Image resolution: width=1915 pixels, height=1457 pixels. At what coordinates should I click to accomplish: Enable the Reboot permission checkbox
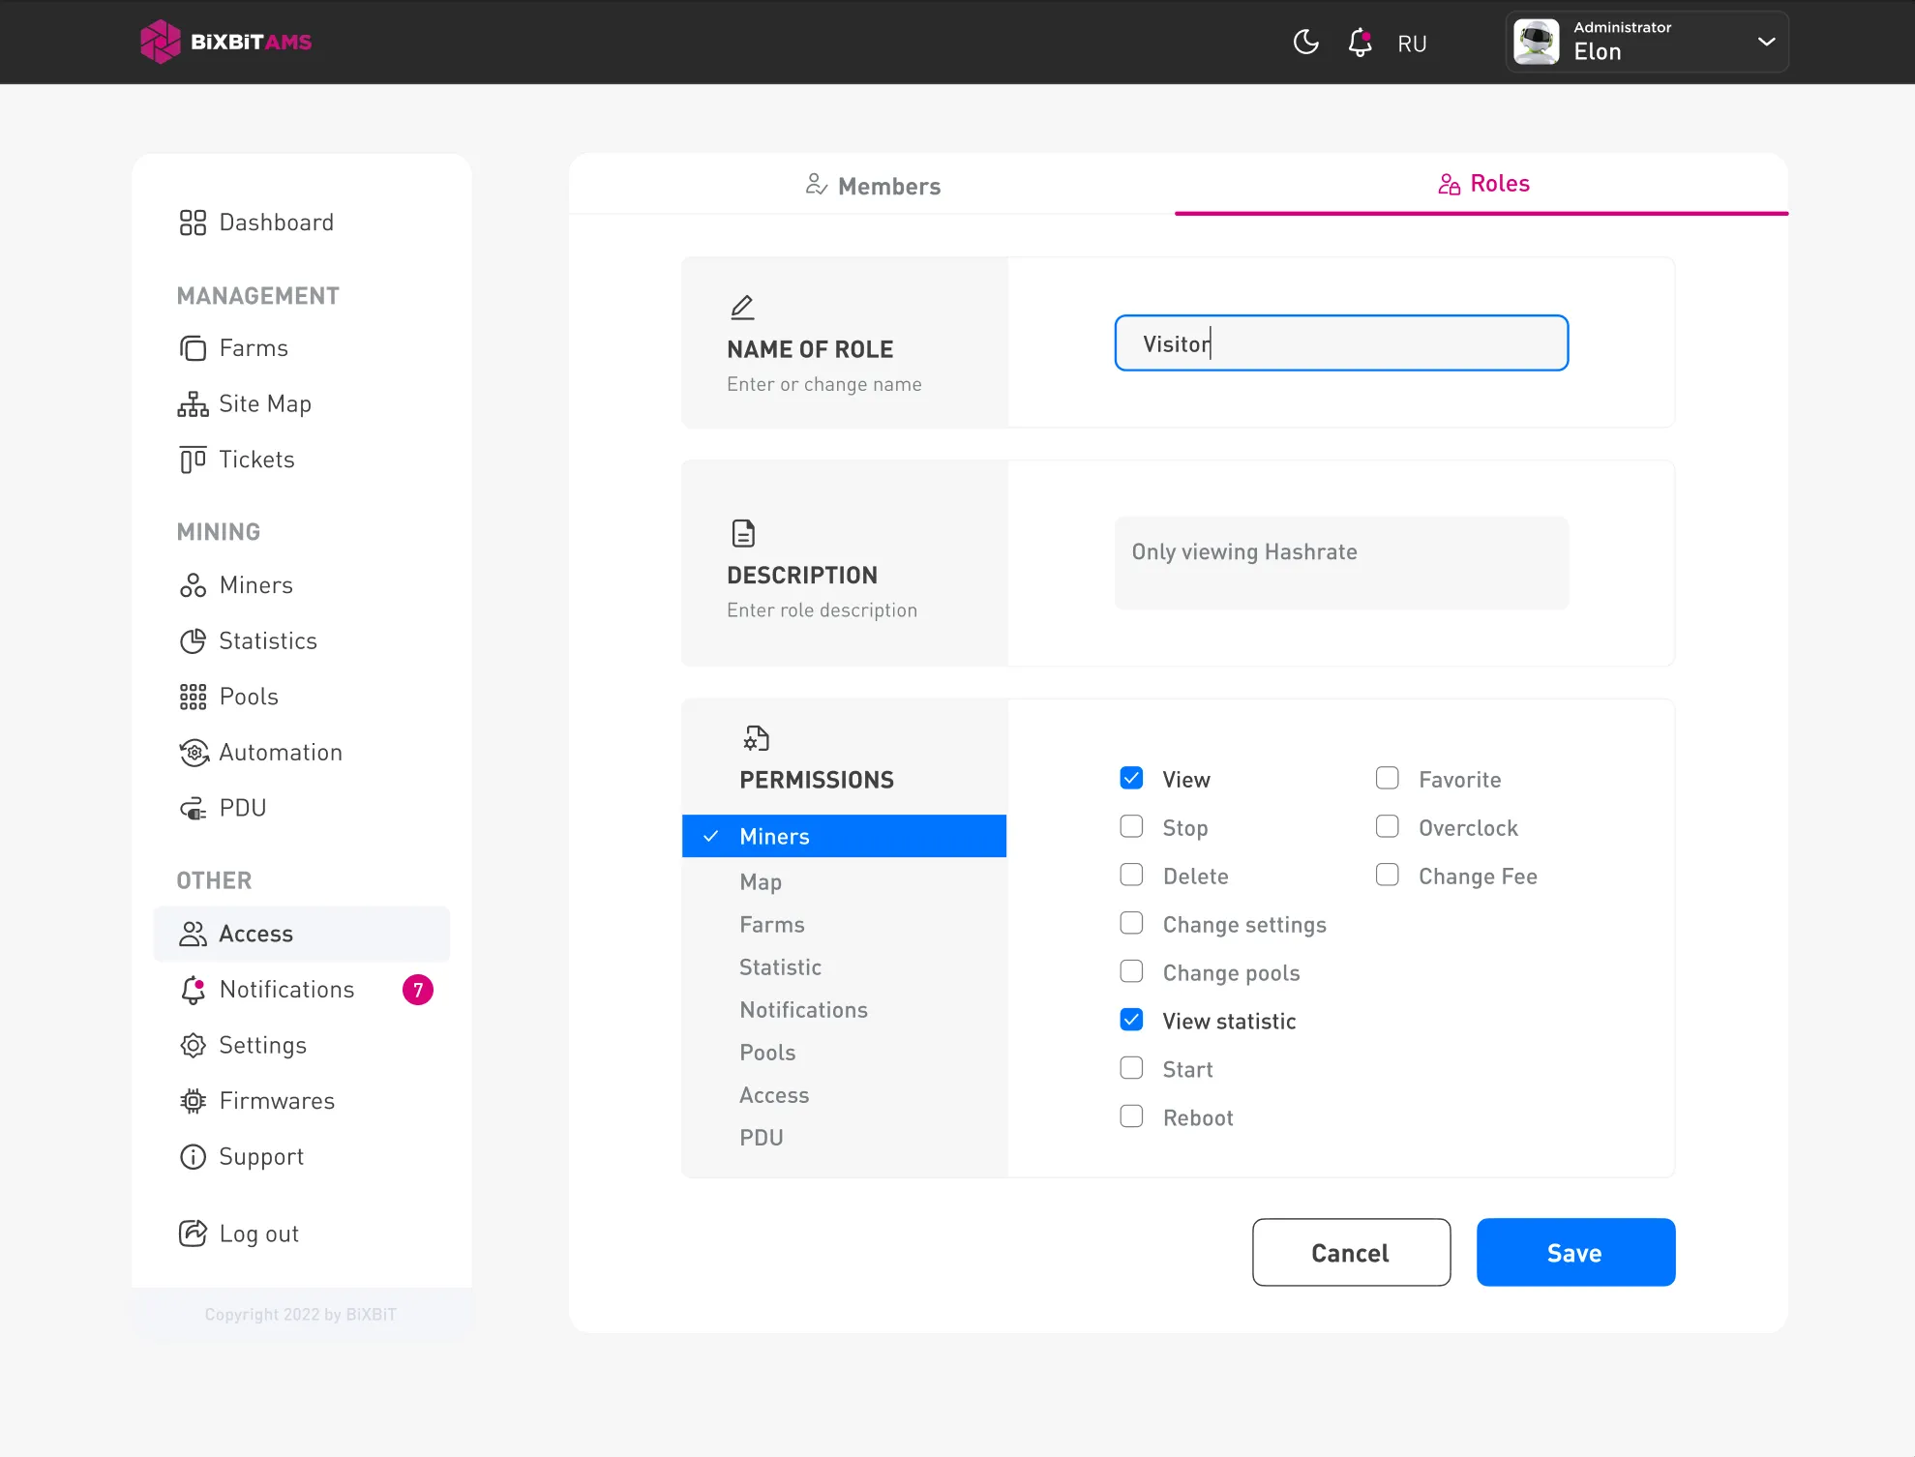tap(1131, 1116)
